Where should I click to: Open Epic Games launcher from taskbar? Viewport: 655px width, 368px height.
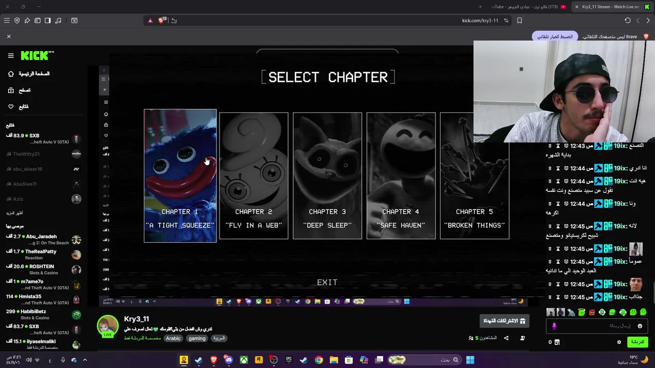[289, 360]
